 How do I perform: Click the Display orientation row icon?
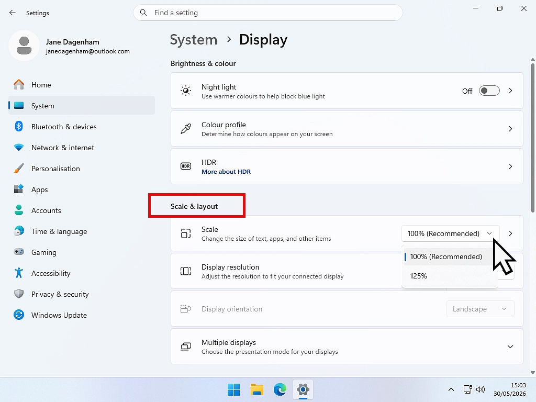pos(186,309)
